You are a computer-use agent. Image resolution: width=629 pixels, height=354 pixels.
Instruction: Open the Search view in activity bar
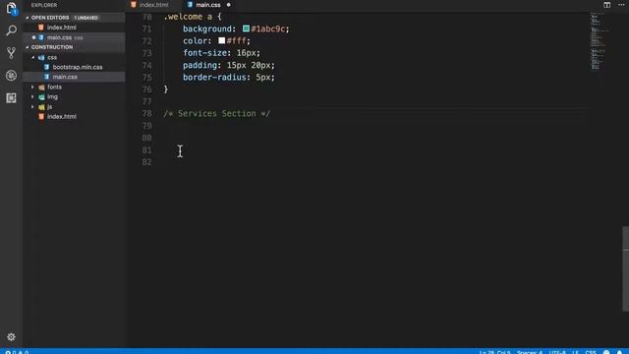pyautogui.click(x=11, y=30)
